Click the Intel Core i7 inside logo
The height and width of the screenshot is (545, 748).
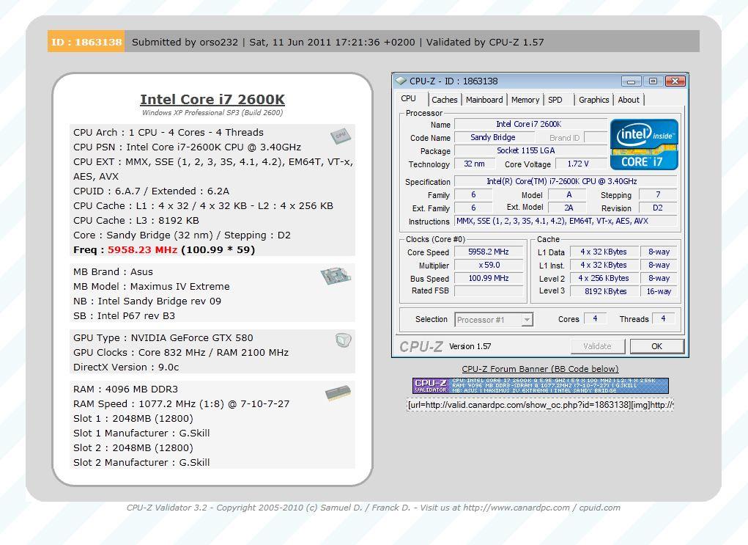pos(644,145)
